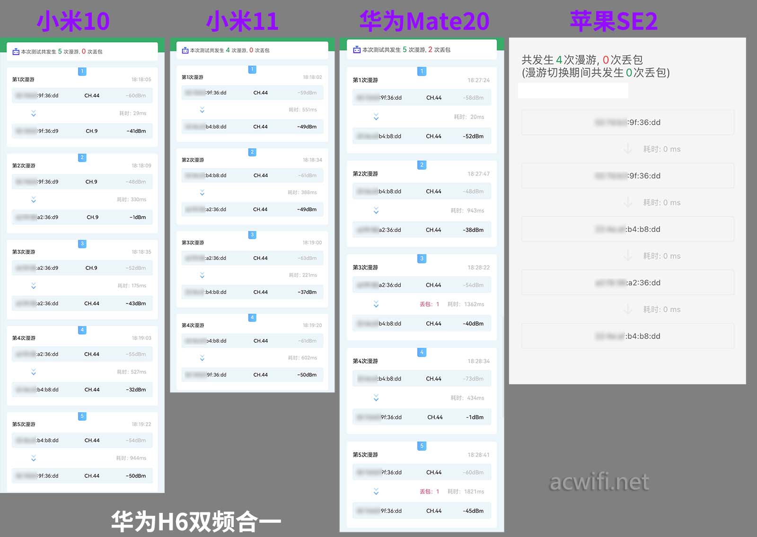Select the 18:18:05 timestamp
The height and width of the screenshot is (537, 757).
coord(141,79)
